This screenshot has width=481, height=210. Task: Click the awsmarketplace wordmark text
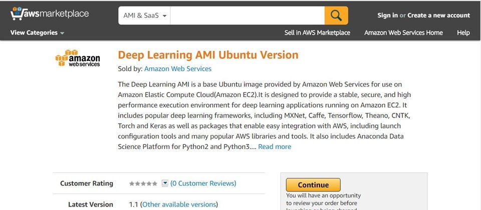pyautogui.click(x=56, y=13)
